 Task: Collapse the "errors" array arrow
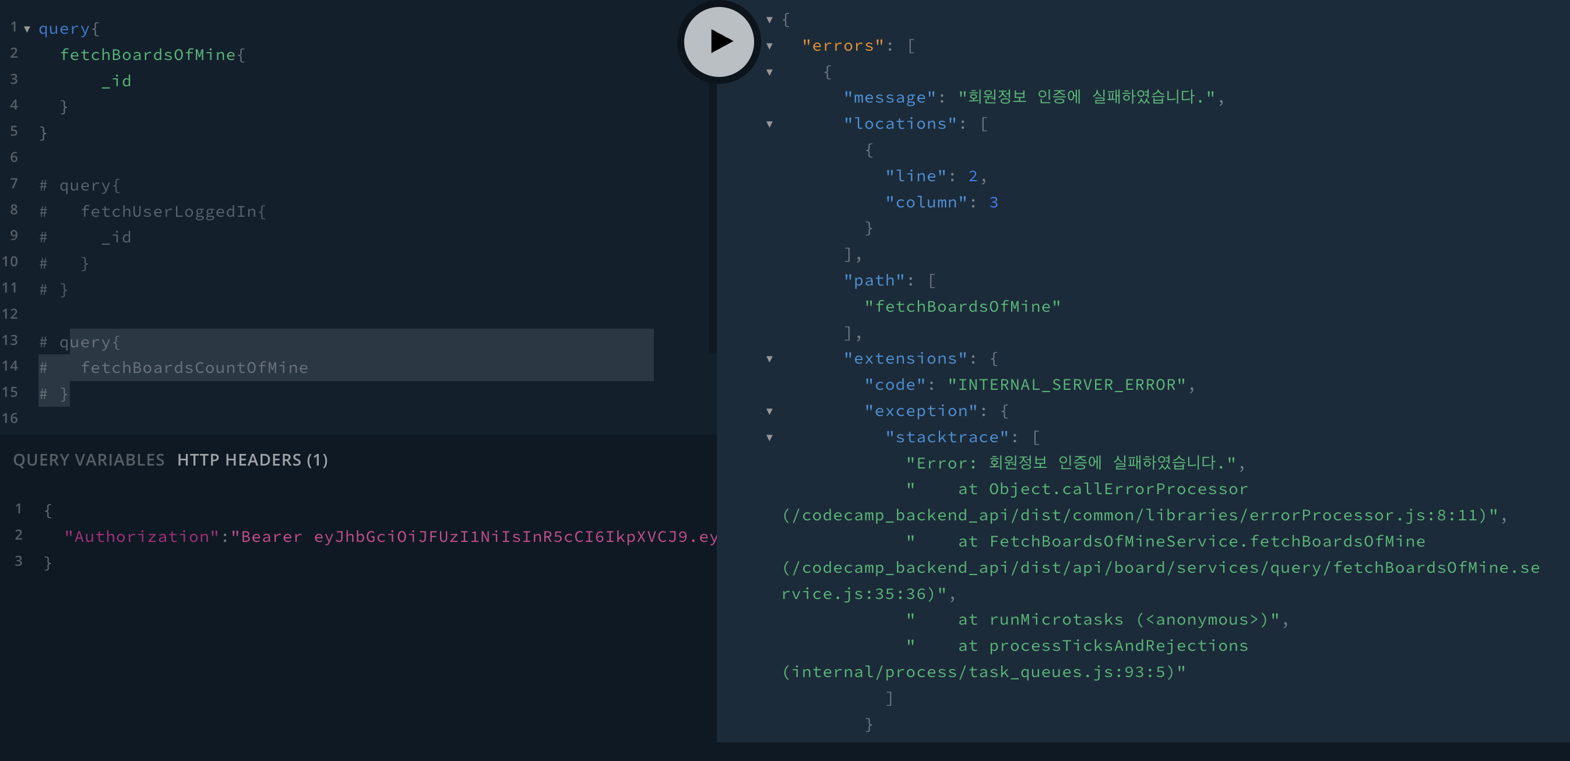click(769, 46)
